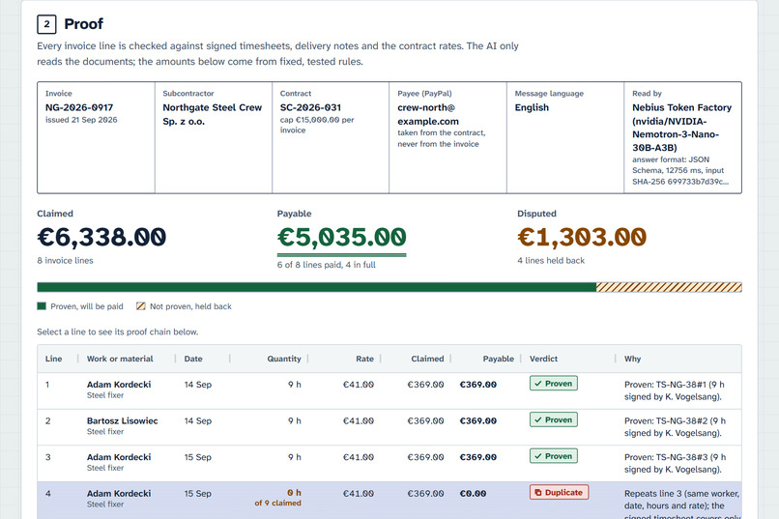Image resolution: width=779 pixels, height=519 pixels.
Task: Click the '4 lines held back' note
Action: pos(551,260)
